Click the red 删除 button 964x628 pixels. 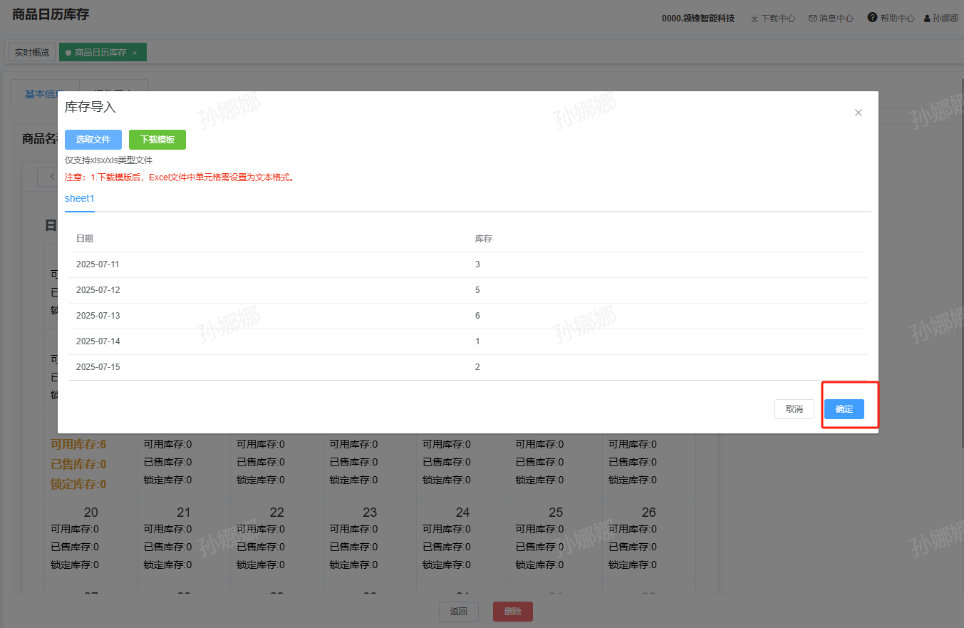513,612
